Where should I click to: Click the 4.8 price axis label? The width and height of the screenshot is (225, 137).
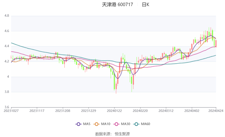pos(6,16)
